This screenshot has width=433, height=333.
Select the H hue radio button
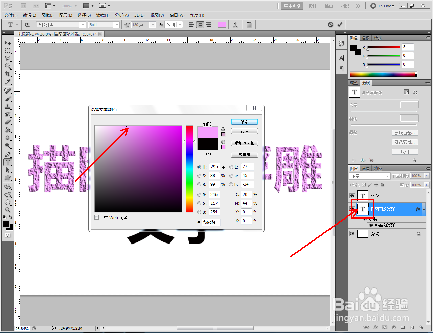pos(199,167)
